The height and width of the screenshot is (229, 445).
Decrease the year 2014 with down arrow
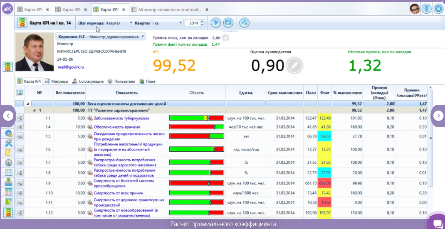[x=202, y=25]
